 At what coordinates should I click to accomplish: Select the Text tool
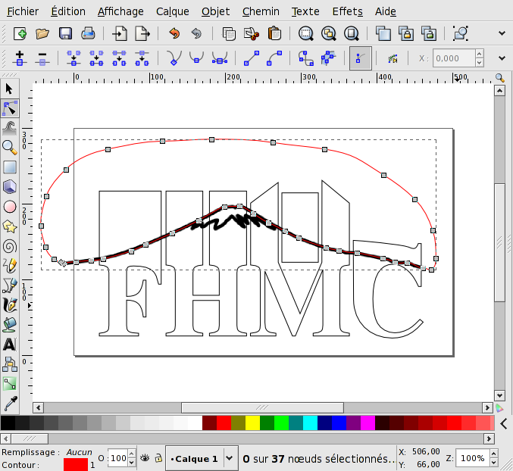pos(10,345)
